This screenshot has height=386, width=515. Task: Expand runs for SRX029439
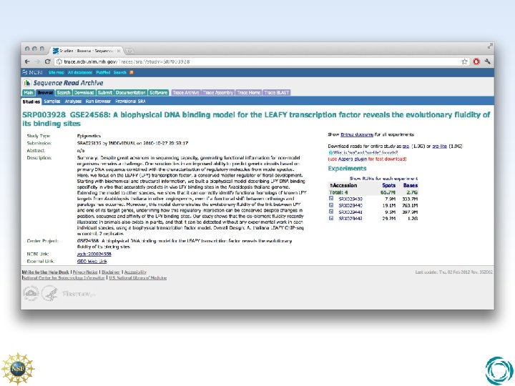point(331,199)
